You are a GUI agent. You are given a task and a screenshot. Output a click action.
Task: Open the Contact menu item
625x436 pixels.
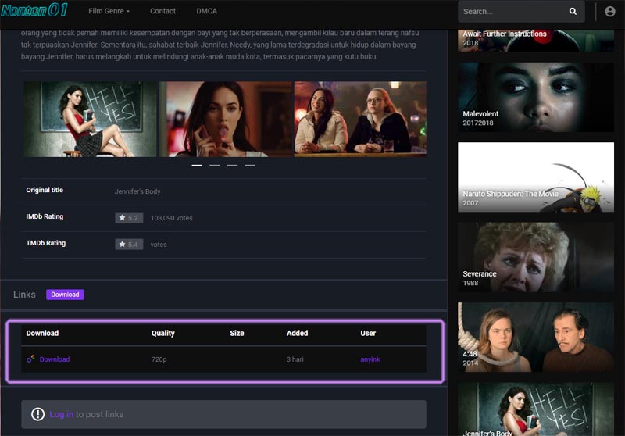(x=162, y=12)
